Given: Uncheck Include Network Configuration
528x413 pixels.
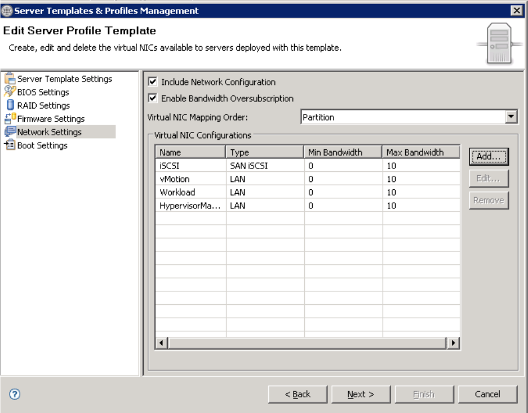Looking at the screenshot, I should [x=152, y=82].
